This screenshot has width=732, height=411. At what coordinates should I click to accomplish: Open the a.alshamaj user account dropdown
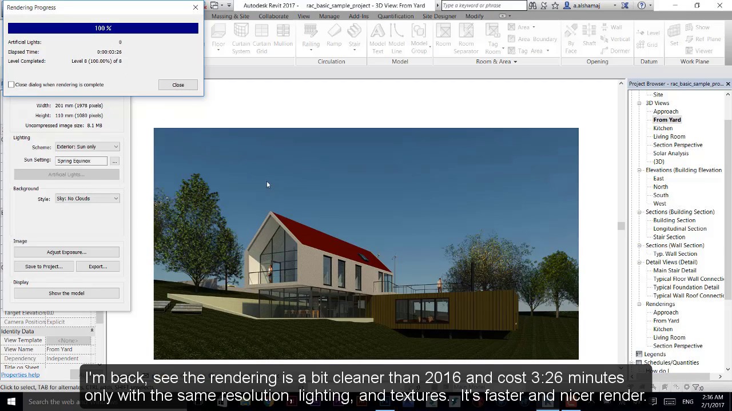tap(615, 6)
